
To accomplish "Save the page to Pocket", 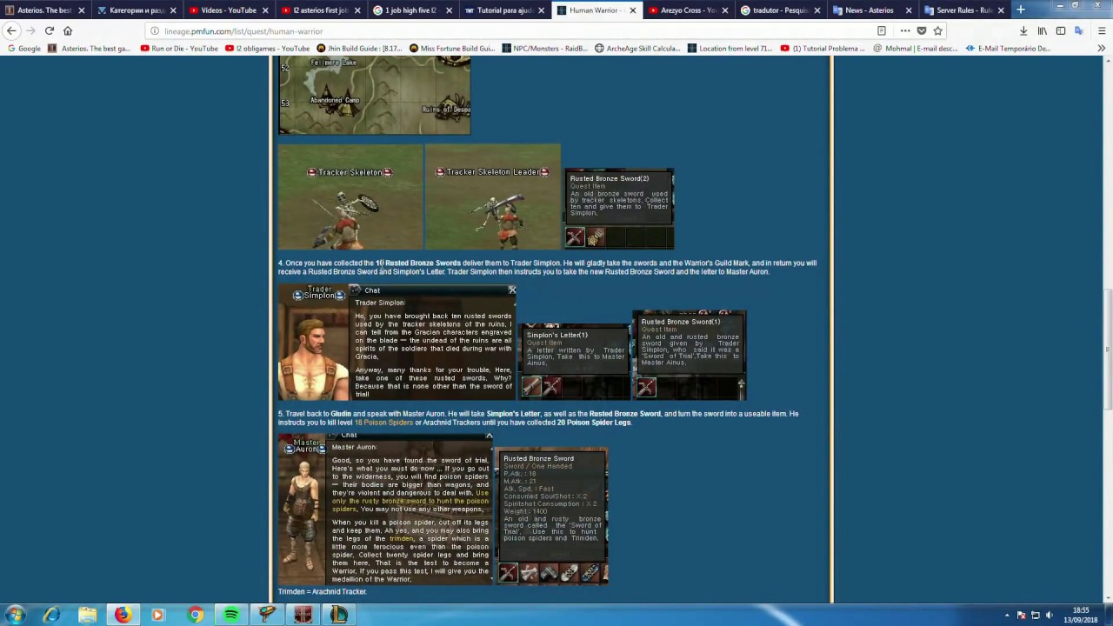I will point(922,30).
